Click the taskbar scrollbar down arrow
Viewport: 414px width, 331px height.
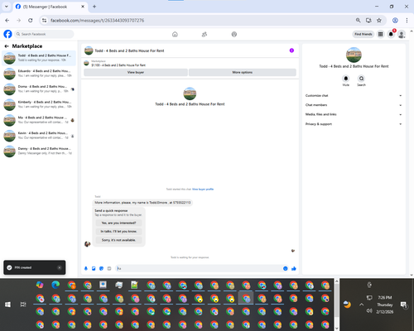click(337, 329)
